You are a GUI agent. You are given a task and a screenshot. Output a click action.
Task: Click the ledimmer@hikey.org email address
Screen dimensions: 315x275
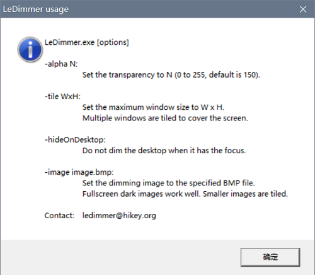pos(119,216)
